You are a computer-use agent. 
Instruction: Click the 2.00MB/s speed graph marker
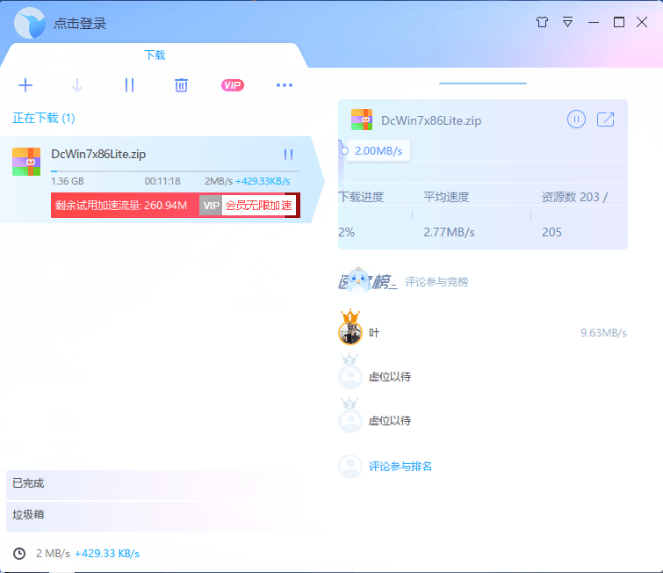tap(378, 151)
